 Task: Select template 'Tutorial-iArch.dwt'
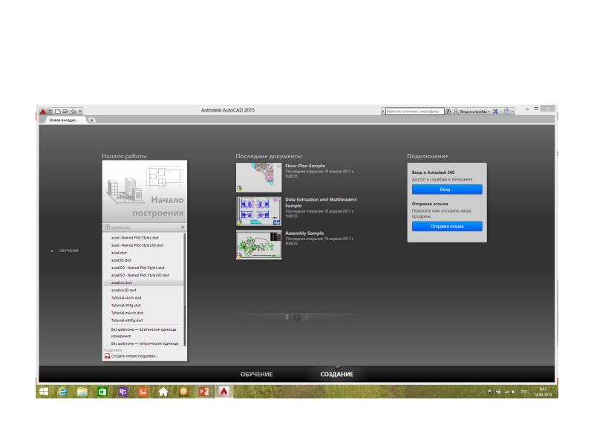pos(126,298)
